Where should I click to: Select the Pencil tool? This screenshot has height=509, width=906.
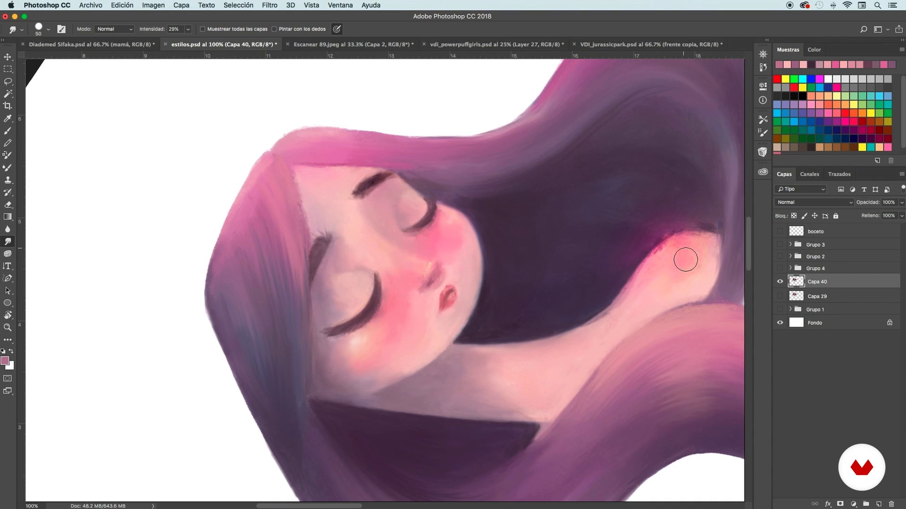coord(8,143)
